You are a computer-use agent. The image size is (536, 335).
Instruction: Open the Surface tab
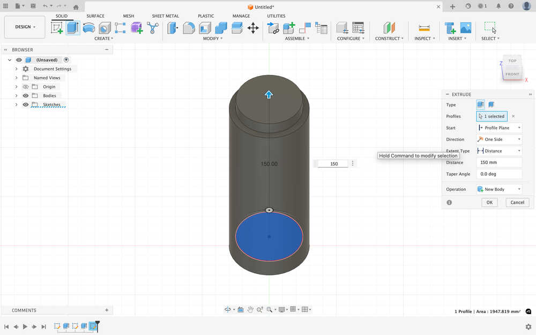coord(95,16)
